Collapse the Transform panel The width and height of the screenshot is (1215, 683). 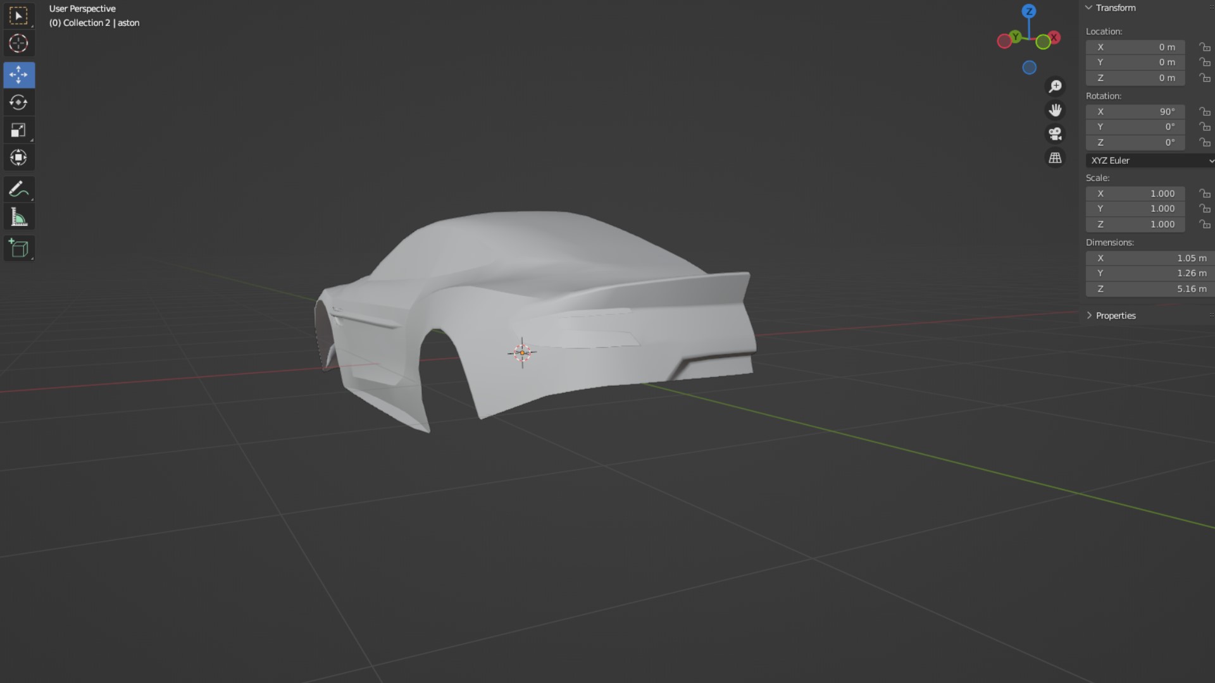pyautogui.click(x=1089, y=8)
